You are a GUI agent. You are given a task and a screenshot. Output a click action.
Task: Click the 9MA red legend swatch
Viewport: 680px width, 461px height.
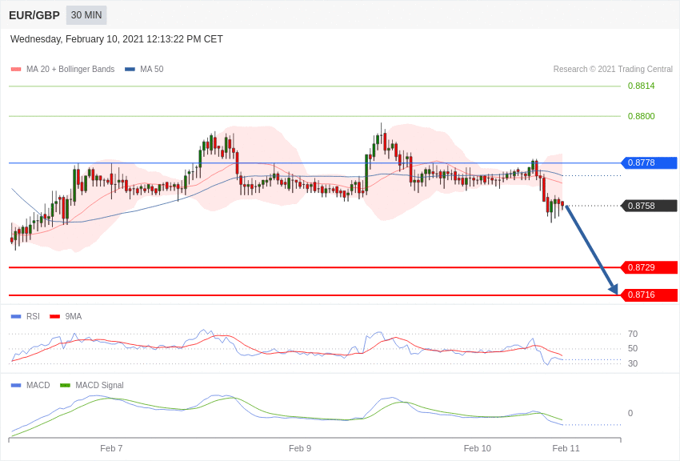click(54, 317)
